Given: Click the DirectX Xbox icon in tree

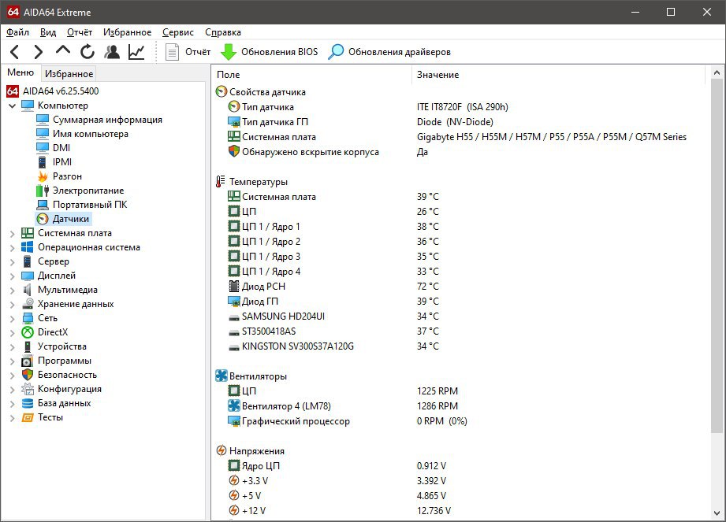Looking at the screenshot, I should click(28, 332).
